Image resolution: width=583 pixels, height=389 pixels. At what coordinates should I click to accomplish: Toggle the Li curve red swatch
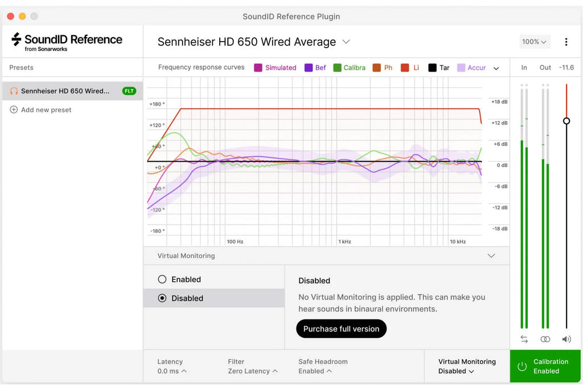pyautogui.click(x=405, y=68)
